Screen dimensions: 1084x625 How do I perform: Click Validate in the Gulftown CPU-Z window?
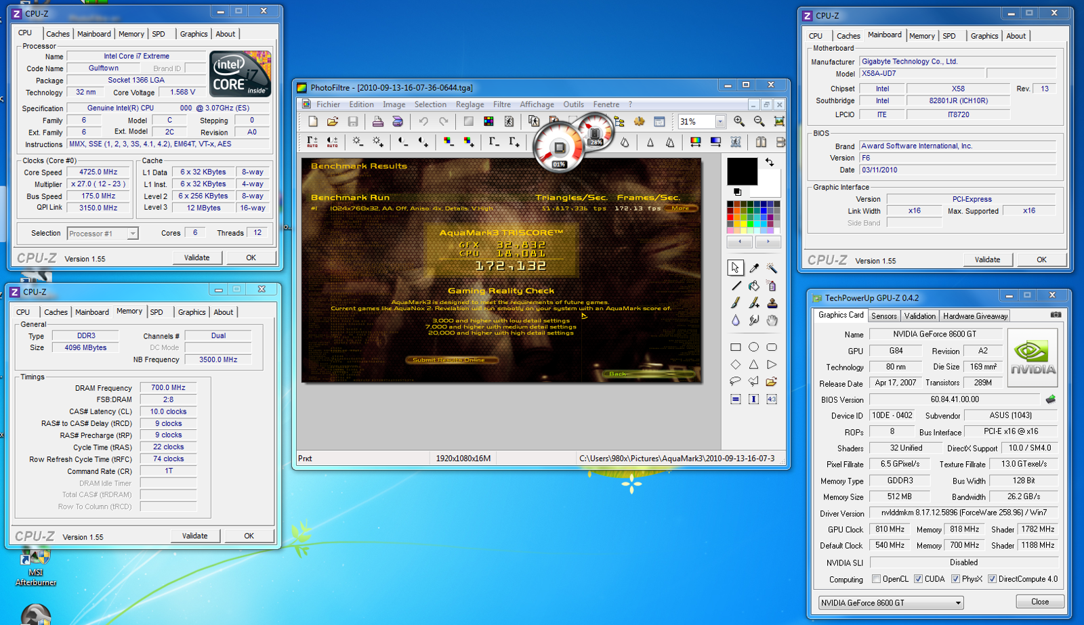coord(197,257)
